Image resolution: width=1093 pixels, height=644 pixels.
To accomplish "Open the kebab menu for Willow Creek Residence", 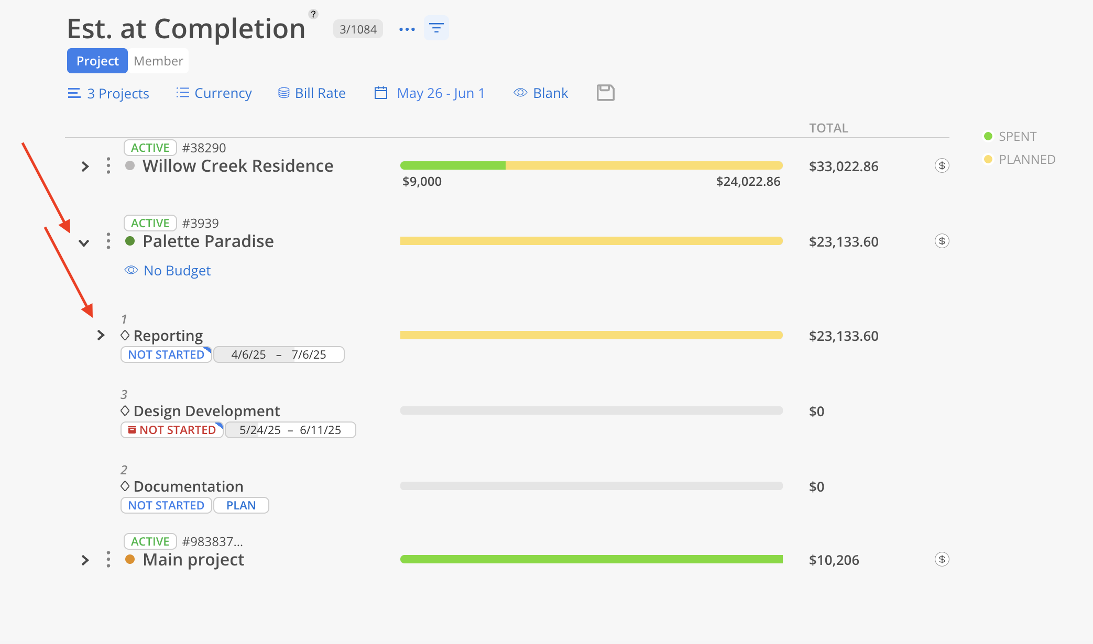I will 108,166.
